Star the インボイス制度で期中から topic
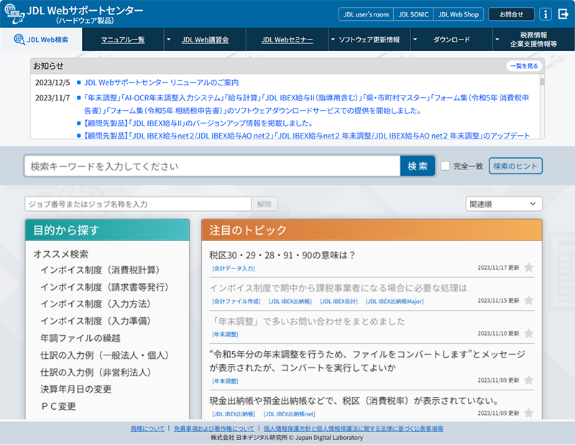Image resolution: width=575 pixels, height=445 pixels. pyautogui.click(x=528, y=301)
